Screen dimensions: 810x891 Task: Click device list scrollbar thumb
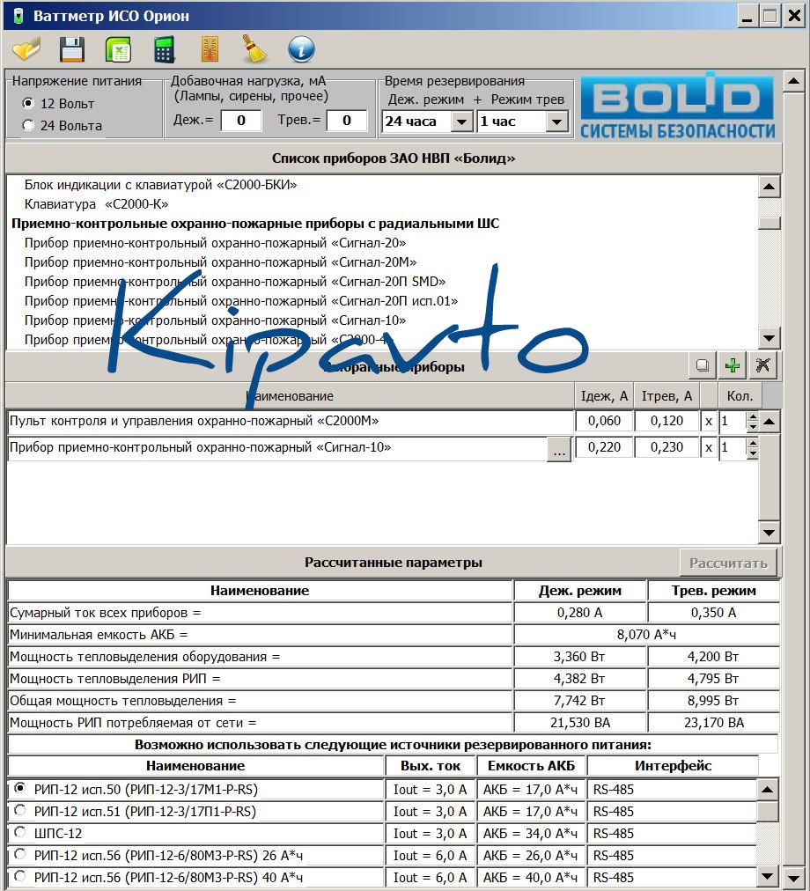(769, 222)
